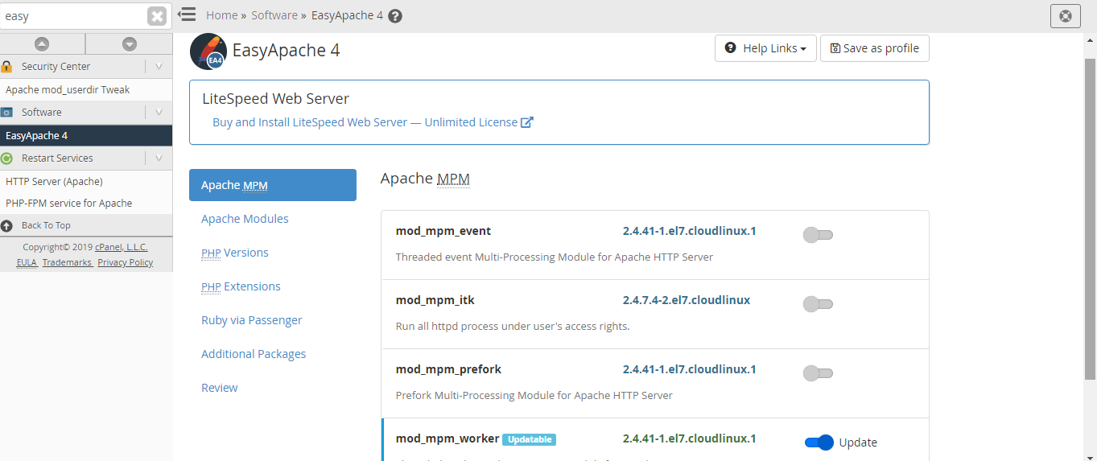Turn off the mod_mpm_worker toggle
The image size is (1097, 461).
click(819, 442)
